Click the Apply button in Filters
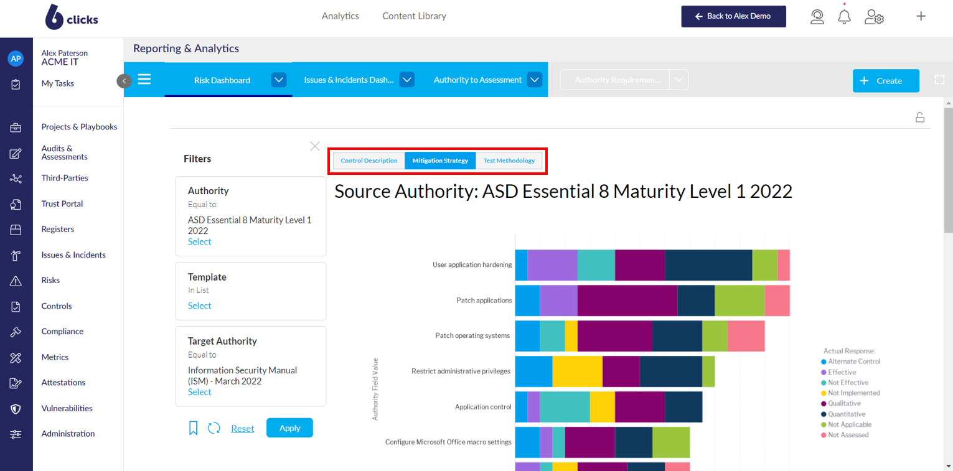This screenshot has width=953, height=471. [289, 427]
